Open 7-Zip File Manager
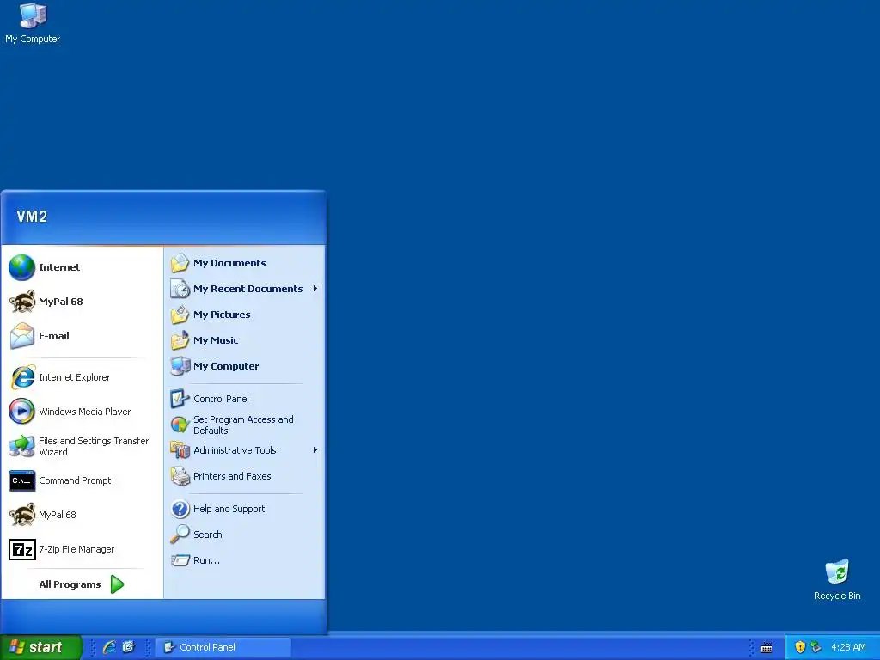The width and height of the screenshot is (880, 660). pos(82,549)
